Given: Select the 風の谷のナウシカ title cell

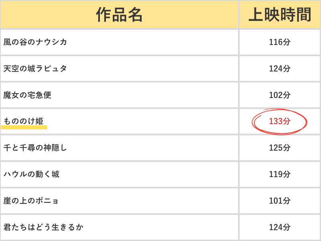Looking at the screenshot, I should (x=119, y=42).
